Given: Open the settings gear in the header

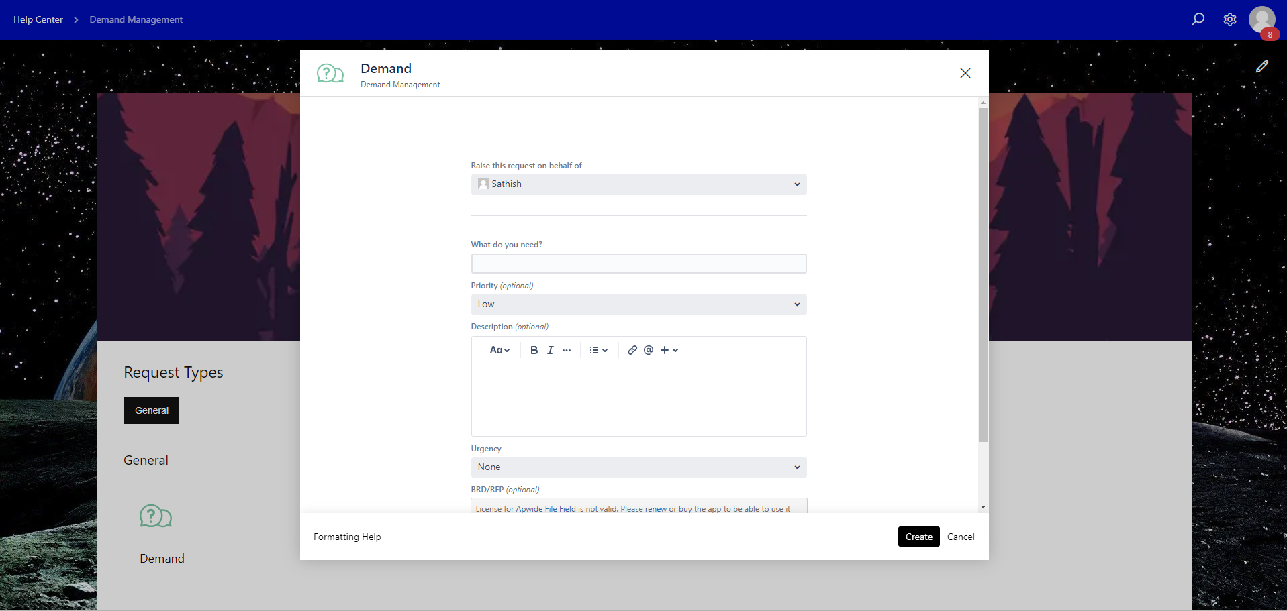Looking at the screenshot, I should (x=1230, y=19).
